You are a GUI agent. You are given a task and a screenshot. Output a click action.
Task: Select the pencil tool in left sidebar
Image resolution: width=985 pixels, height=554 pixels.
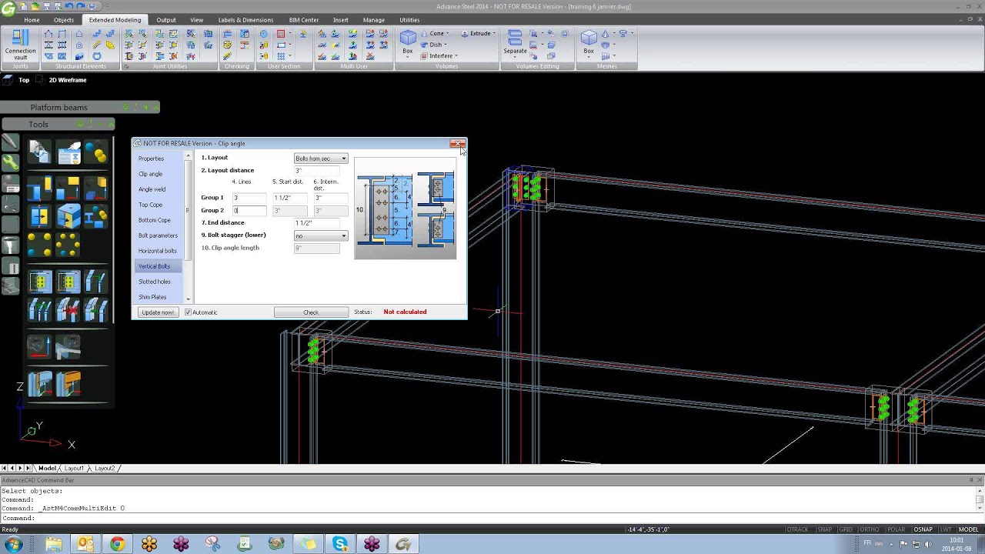[x=10, y=142]
